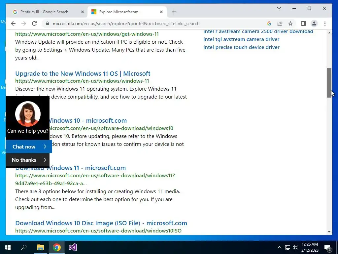
Task: Open File Explorer from taskbar
Action: pos(40,247)
